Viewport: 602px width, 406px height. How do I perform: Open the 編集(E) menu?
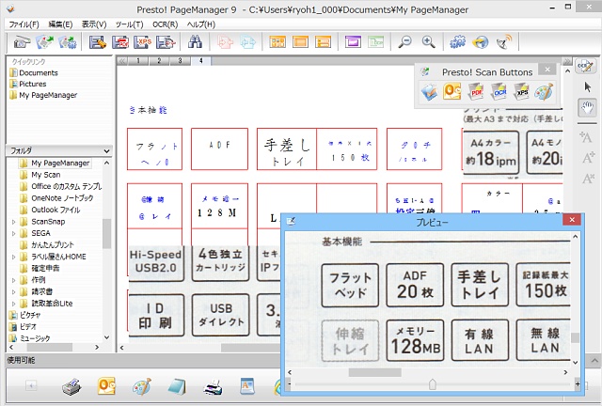click(x=60, y=24)
